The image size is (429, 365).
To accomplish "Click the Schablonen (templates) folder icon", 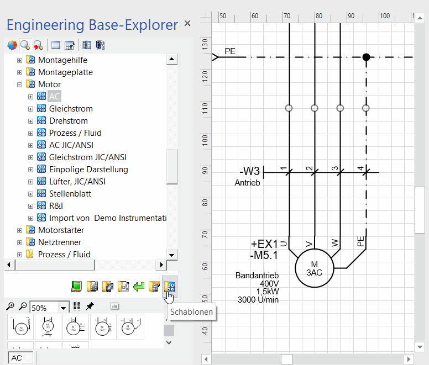I will coord(170,287).
